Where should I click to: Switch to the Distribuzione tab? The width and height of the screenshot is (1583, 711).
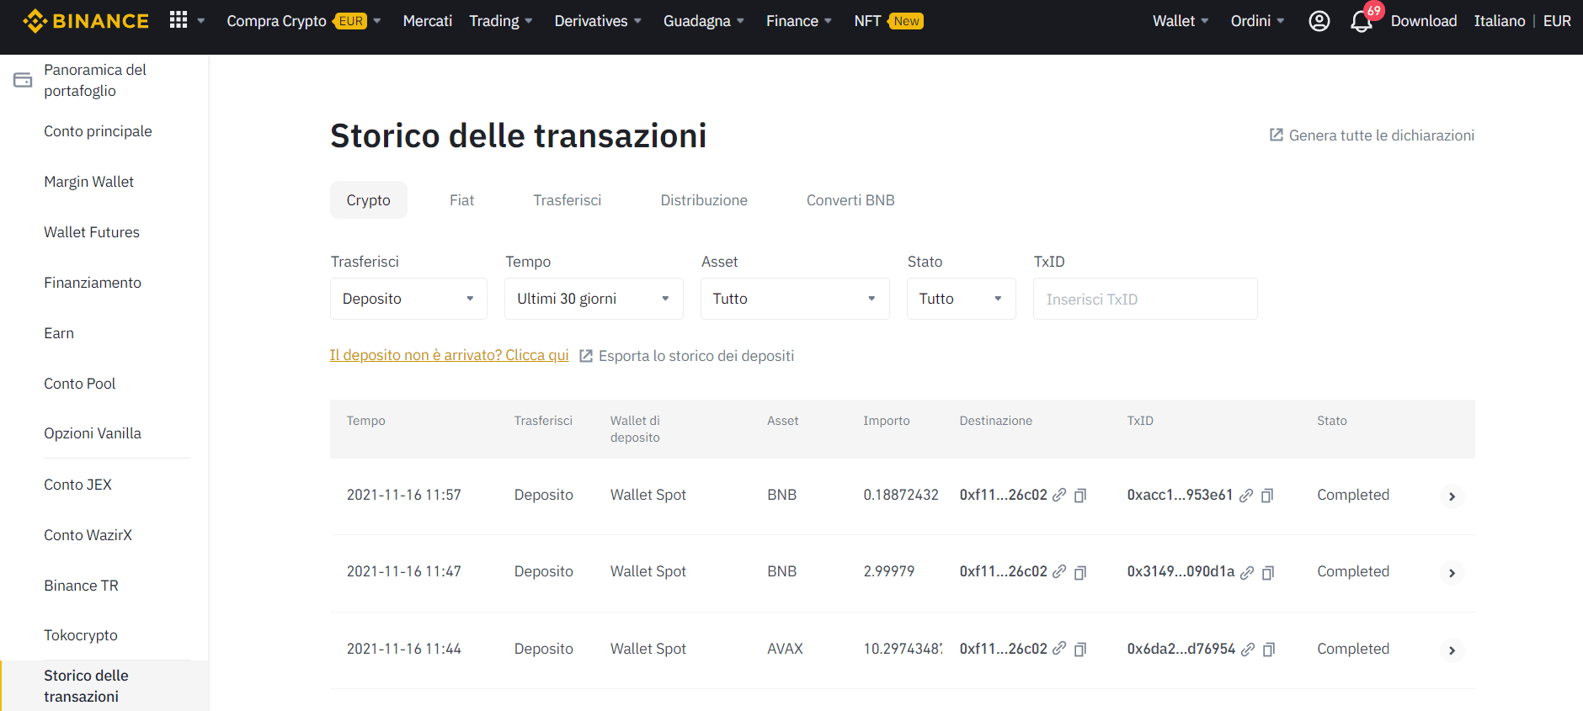tap(704, 200)
